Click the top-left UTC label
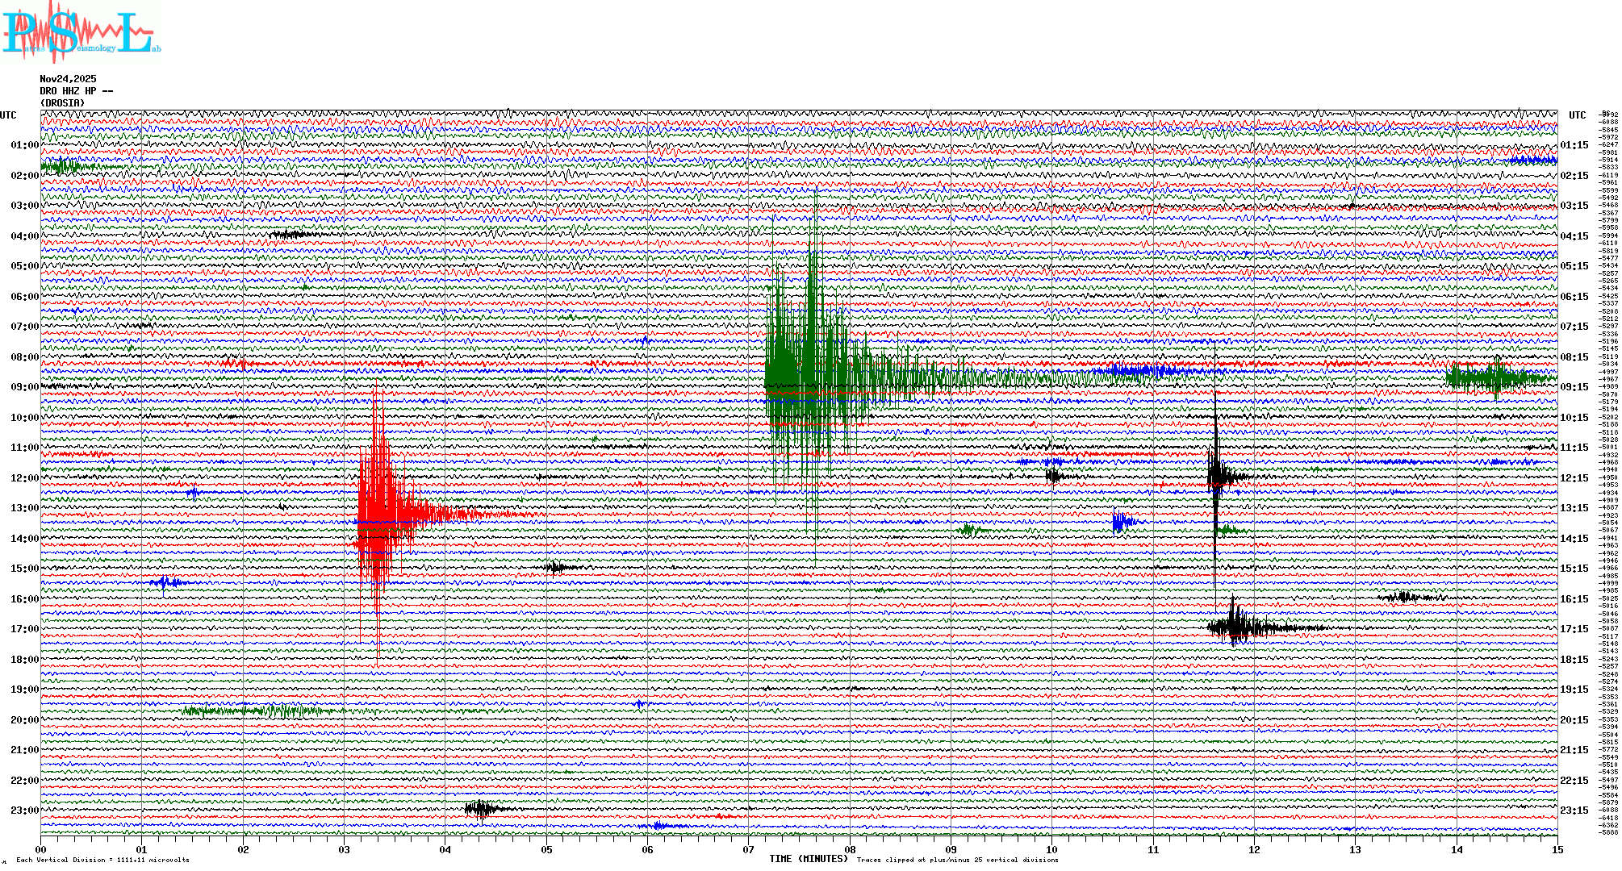 8,115
